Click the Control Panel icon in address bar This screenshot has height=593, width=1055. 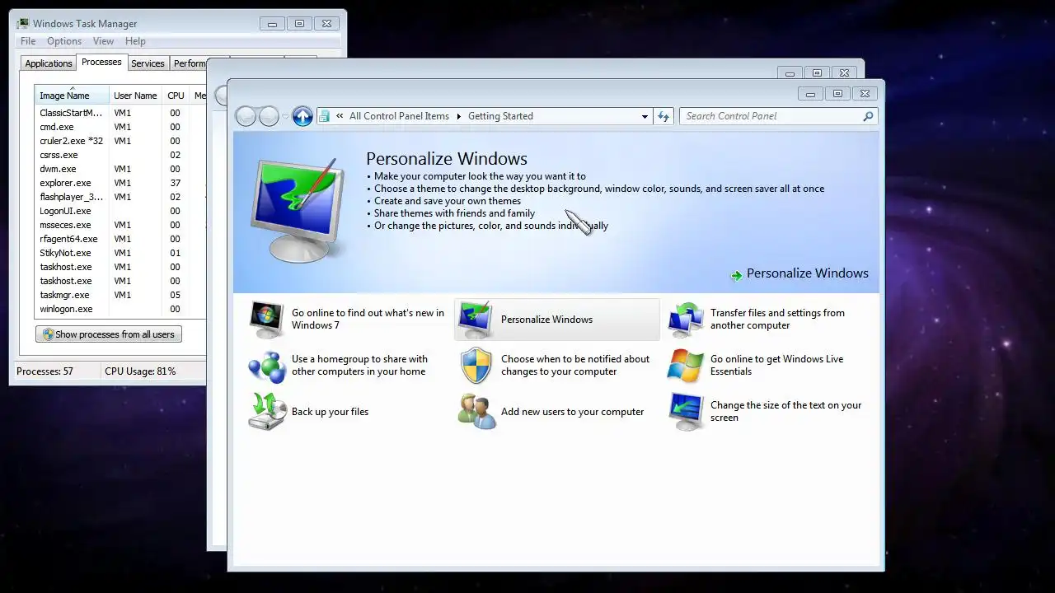pos(326,116)
